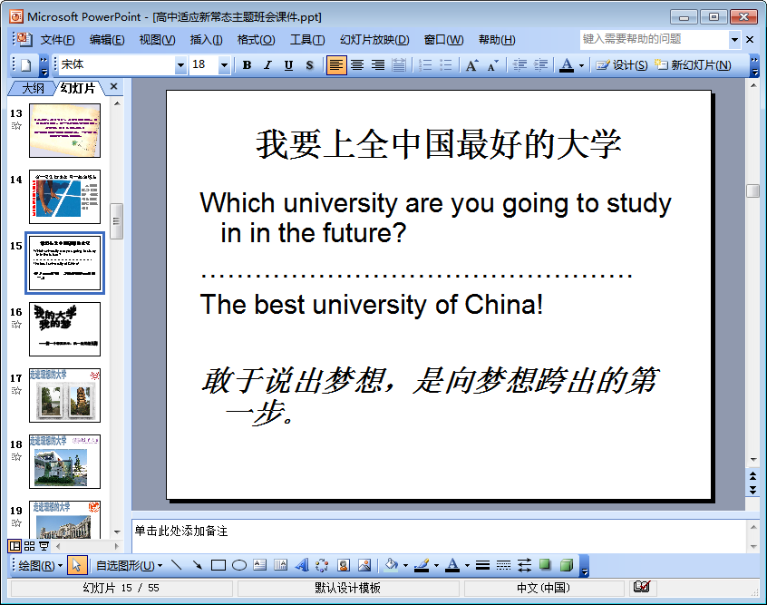Image resolution: width=767 pixels, height=605 pixels.
Task: Toggle align left
Action: pyautogui.click(x=336, y=65)
